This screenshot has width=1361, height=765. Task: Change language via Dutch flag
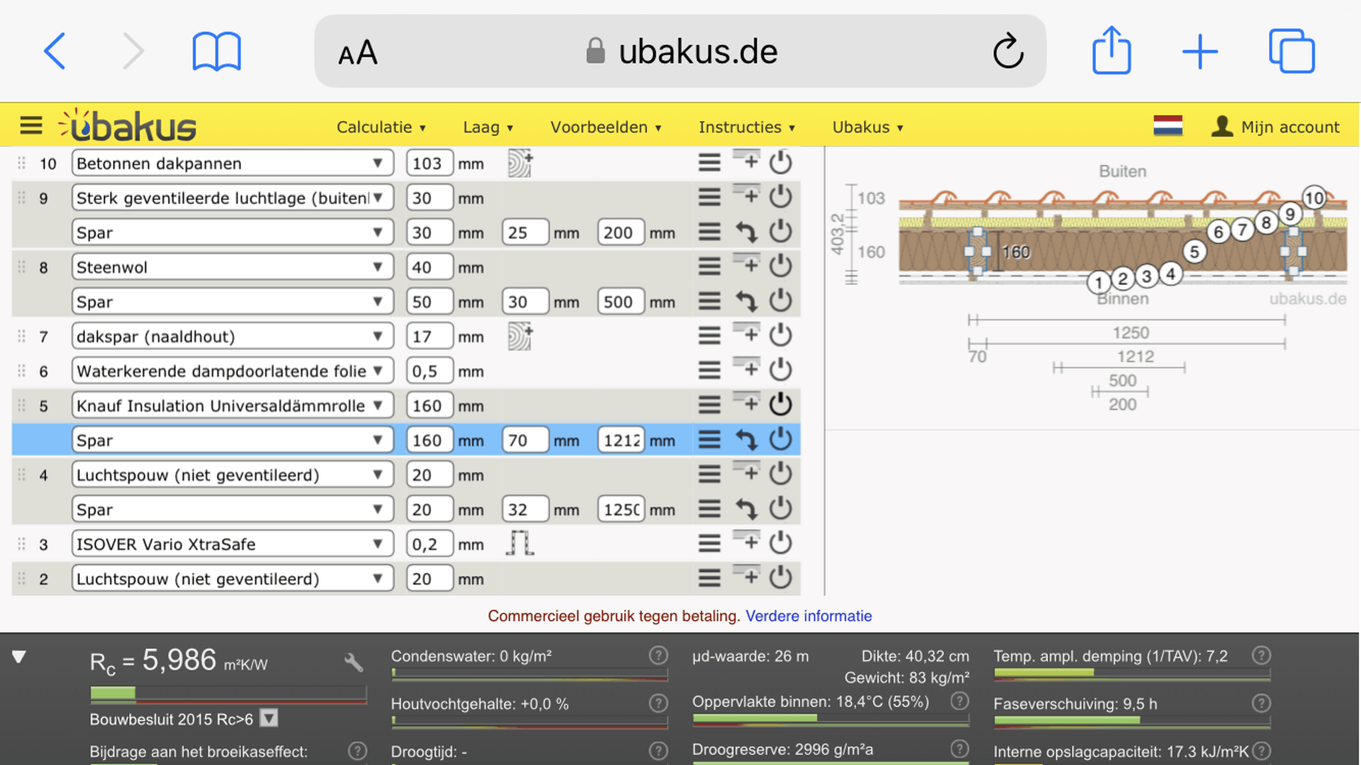point(1168,126)
